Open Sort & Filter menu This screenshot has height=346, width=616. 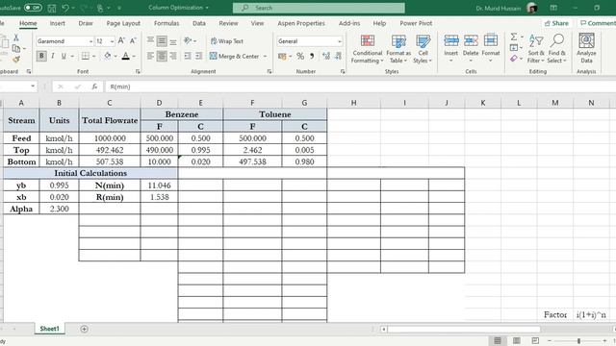pyautogui.click(x=536, y=49)
